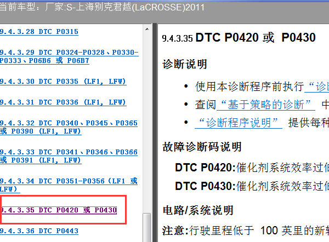Click the DTC P0420 description line
This screenshot has width=329, height=242.
[252, 168]
